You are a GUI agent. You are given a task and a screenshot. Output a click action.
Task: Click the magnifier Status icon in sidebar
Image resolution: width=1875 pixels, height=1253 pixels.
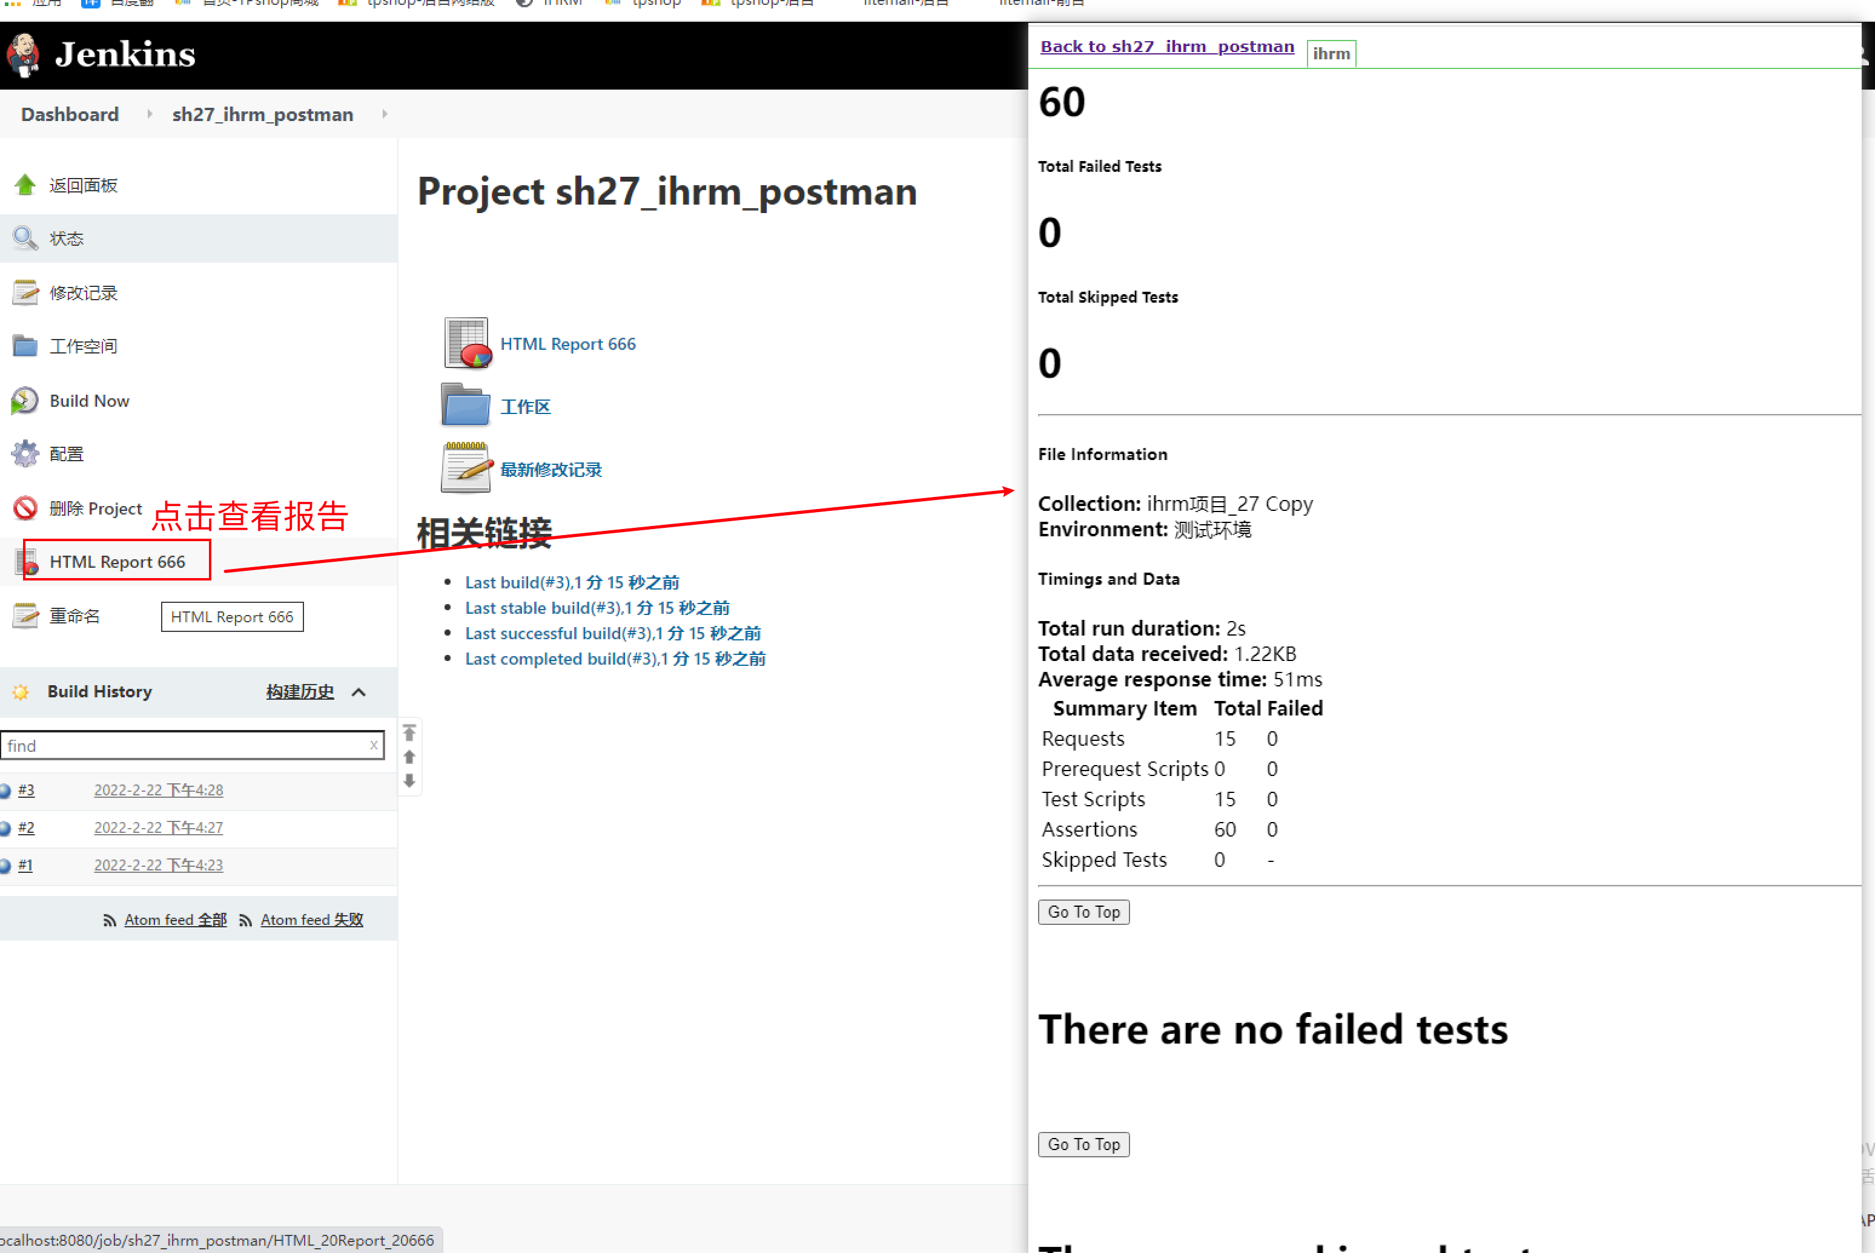[x=25, y=238]
